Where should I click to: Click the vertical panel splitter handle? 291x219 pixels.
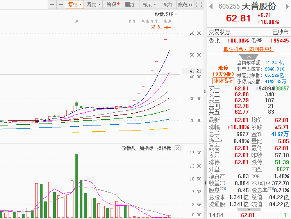(205, 91)
